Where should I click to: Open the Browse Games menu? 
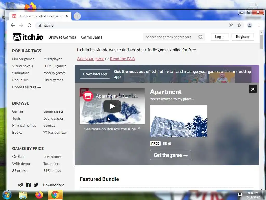[x=62, y=37]
